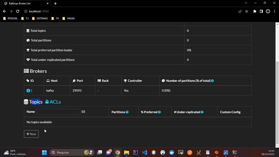The image size is (279, 157).
Task: Click the Custom Config column header
Action: pos(230,112)
